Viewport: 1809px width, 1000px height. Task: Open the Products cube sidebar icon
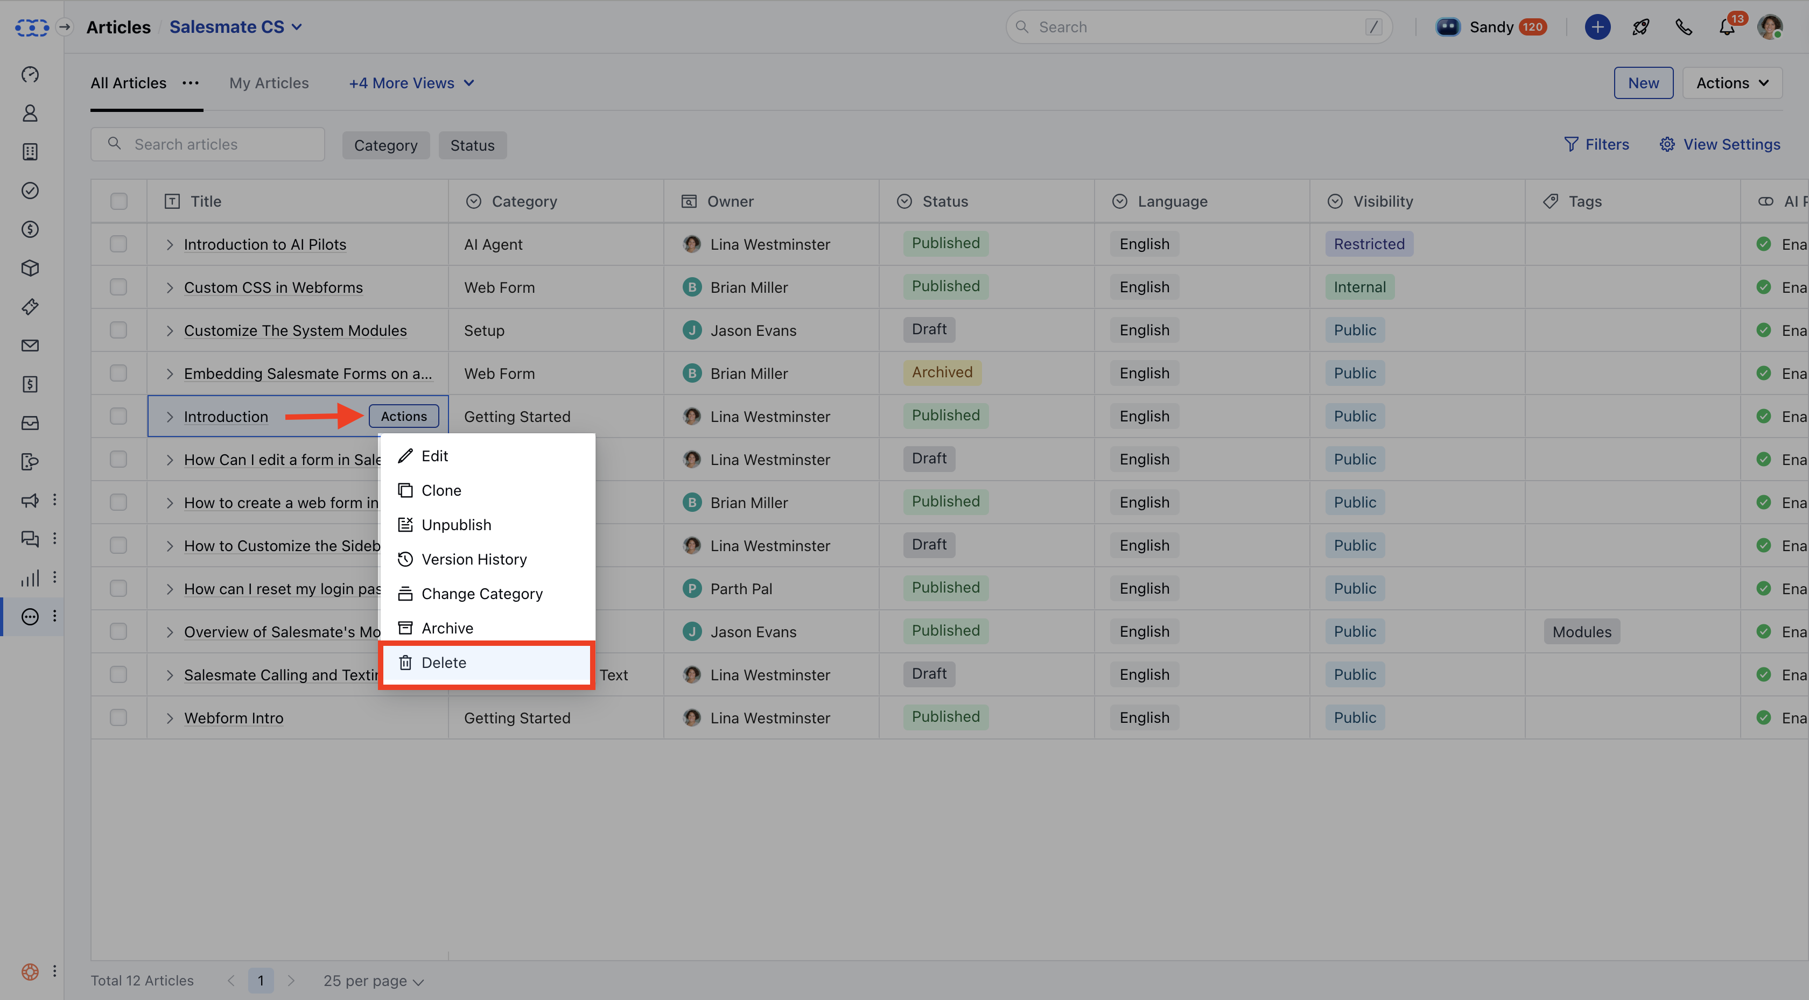[x=30, y=267]
